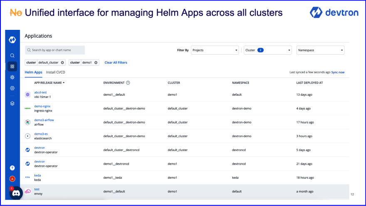Open Namespace filter dropdown
This screenshot has height=206, width=366.
[321, 50]
